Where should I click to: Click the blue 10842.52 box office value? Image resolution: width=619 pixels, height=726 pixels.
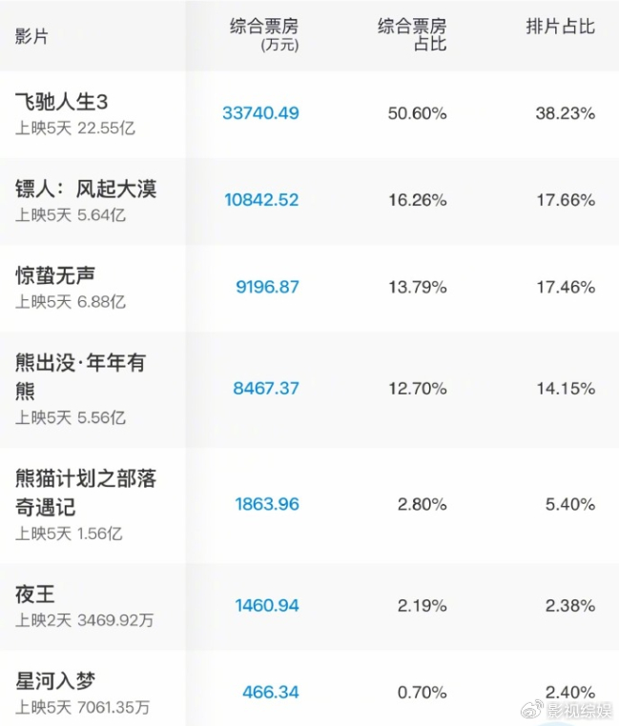(x=261, y=200)
